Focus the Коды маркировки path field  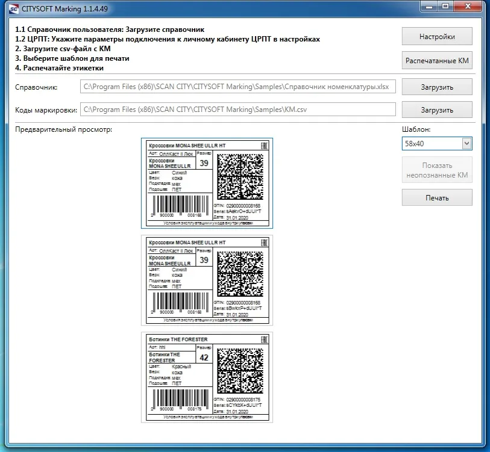tap(238, 110)
